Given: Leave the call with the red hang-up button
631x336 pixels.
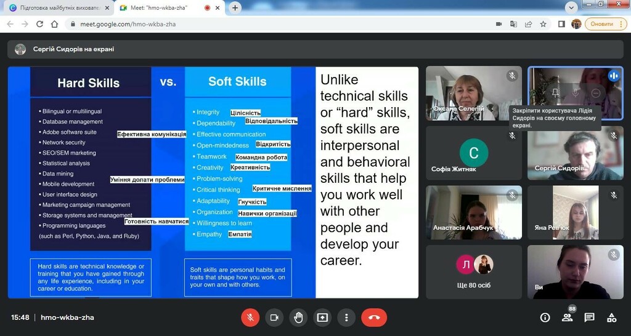Looking at the screenshot, I should point(374,318).
